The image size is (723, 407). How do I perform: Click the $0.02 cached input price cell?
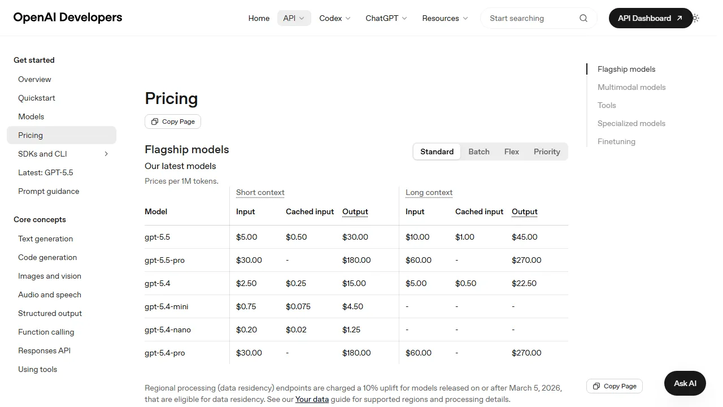296,330
